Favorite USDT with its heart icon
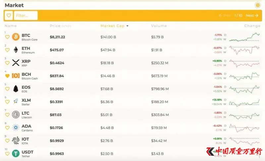 tap(7, 154)
